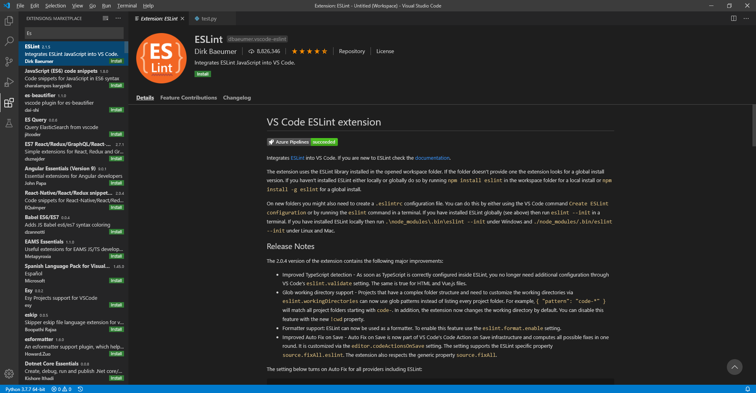The width and height of the screenshot is (756, 393).
Task: Open the ESLint link in description
Action: [x=298, y=158]
